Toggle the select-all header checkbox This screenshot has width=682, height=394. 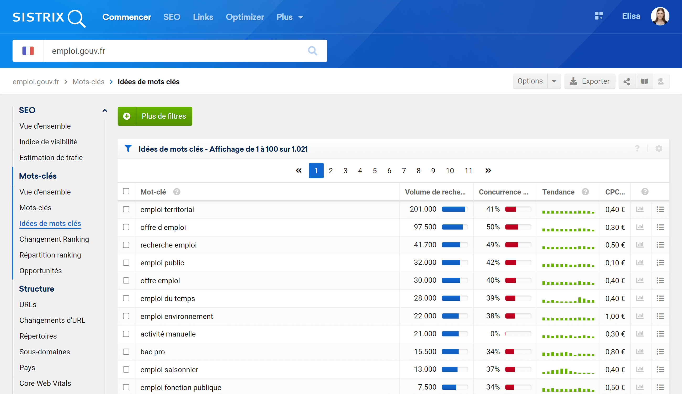point(126,191)
